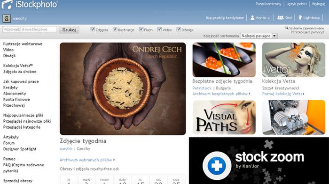Open Dźwięk in the sidebar
The image size is (329, 184).
click(x=9, y=56)
